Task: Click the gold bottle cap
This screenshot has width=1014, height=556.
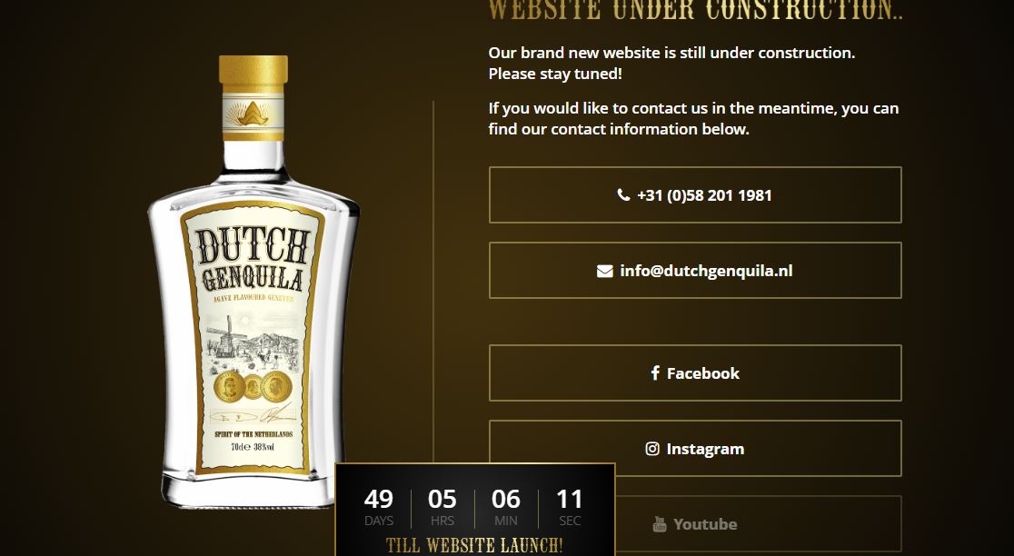Action: [x=253, y=73]
